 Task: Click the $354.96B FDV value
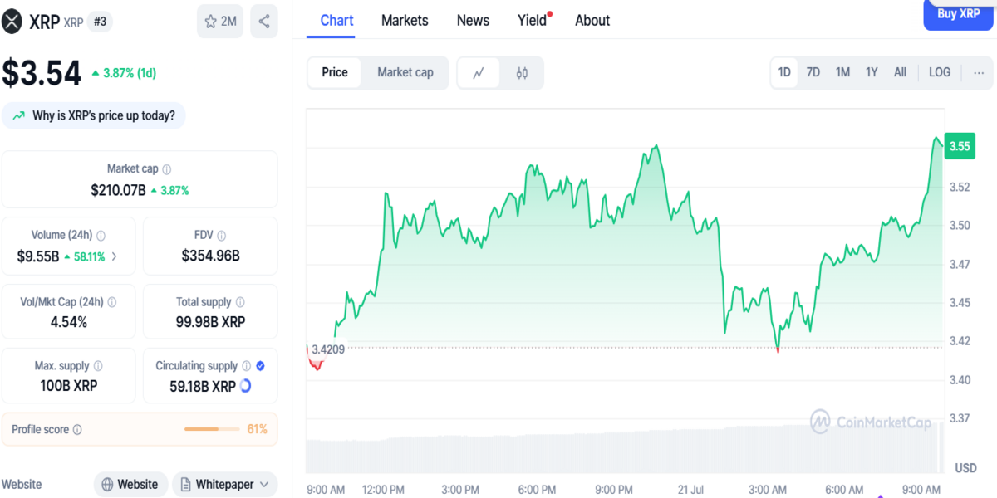211,256
